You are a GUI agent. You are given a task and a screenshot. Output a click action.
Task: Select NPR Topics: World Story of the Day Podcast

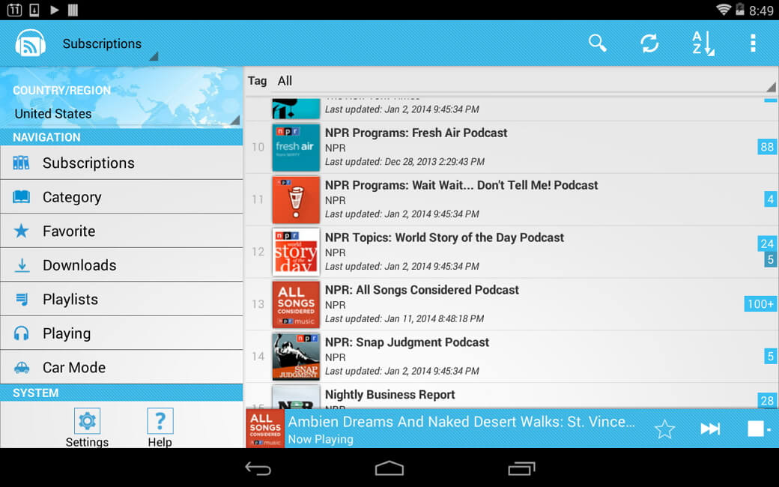pos(444,238)
